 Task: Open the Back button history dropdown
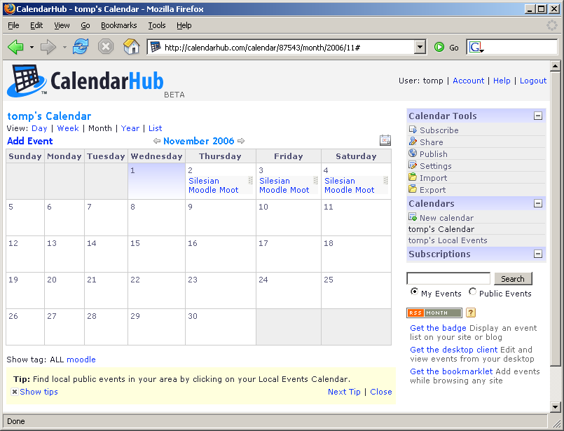32,47
